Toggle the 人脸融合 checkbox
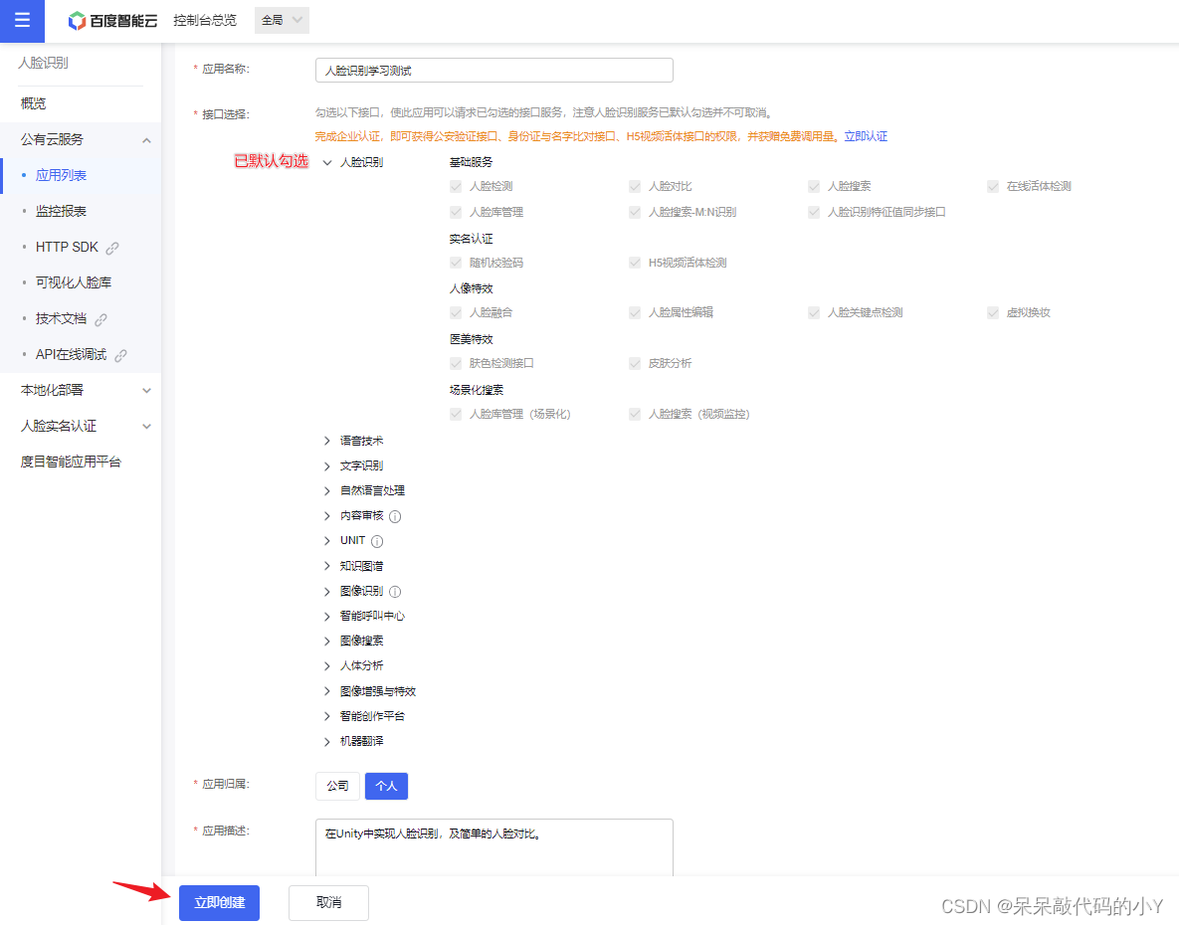The width and height of the screenshot is (1179, 925). point(456,312)
